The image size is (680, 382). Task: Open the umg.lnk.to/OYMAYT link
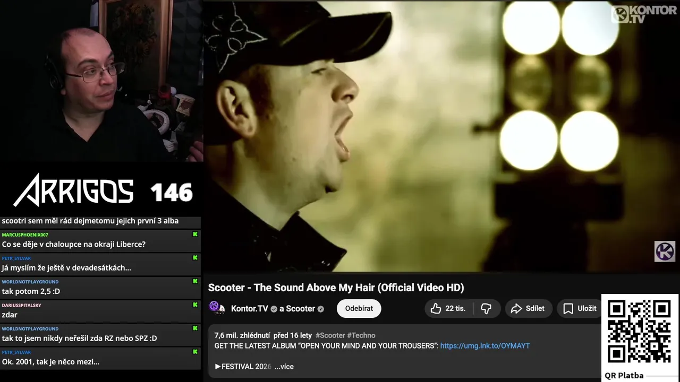(x=485, y=345)
